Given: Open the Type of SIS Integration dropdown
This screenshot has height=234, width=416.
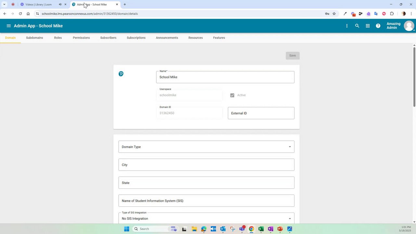Looking at the screenshot, I should (206, 218).
